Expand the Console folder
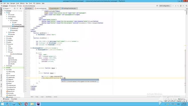188x106 pixels. click(x=7, y=15)
